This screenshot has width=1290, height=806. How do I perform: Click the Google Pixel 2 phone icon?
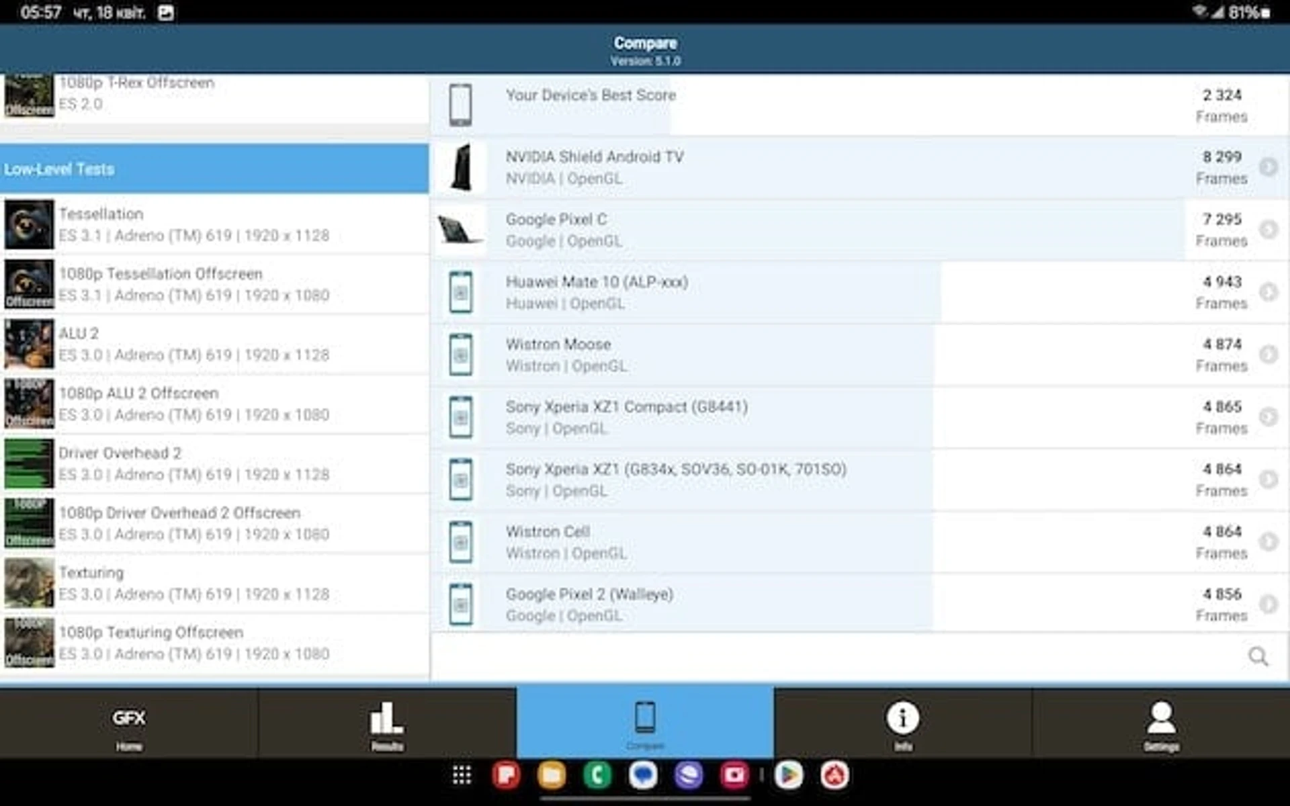pos(461,604)
